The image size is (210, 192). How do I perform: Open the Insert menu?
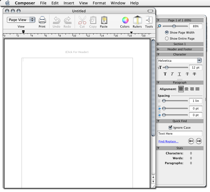tap(69, 3)
